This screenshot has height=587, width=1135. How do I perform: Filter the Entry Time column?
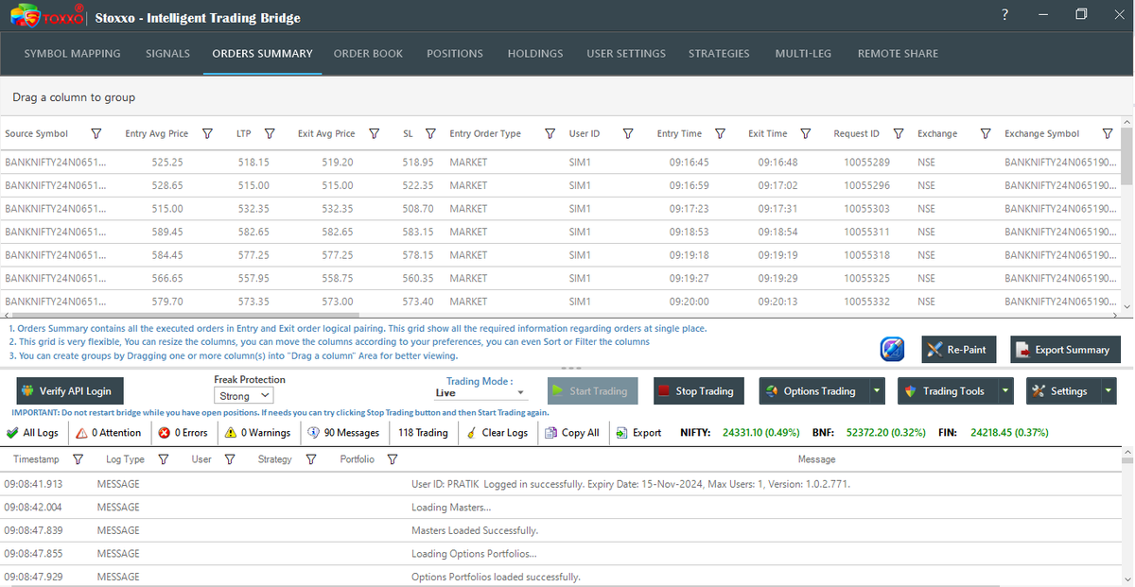(x=720, y=134)
